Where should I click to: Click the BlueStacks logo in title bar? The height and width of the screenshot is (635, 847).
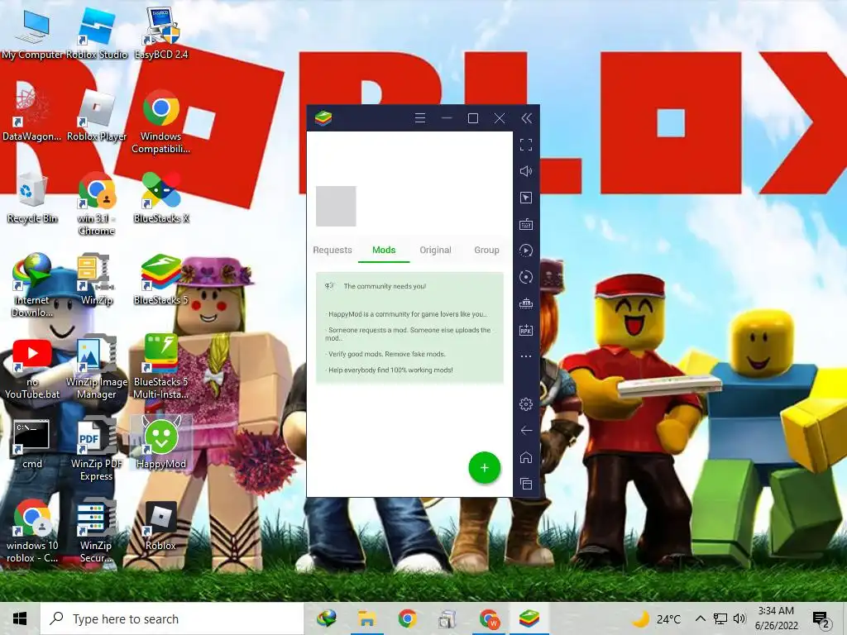[x=323, y=117]
